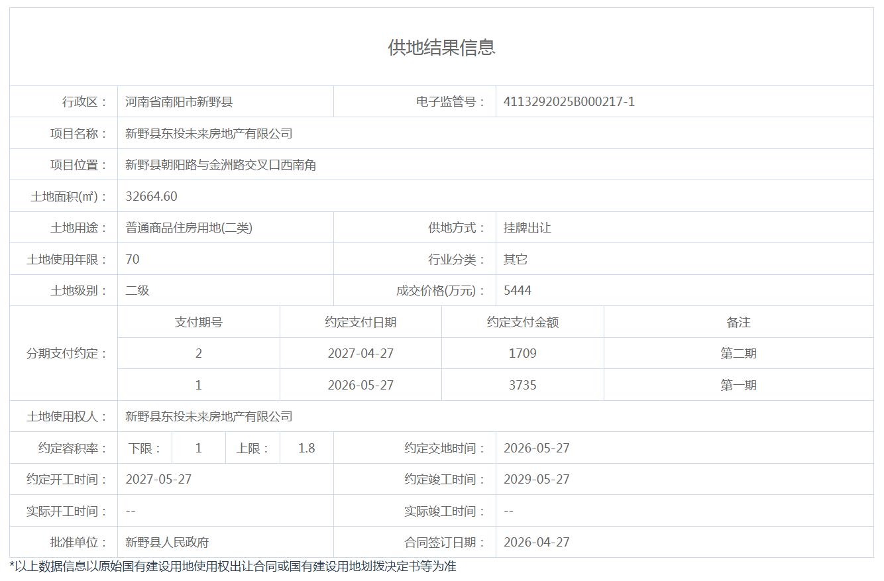Click the 约定开工时间 label
This screenshot has width=884, height=581.
pos(67,480)
